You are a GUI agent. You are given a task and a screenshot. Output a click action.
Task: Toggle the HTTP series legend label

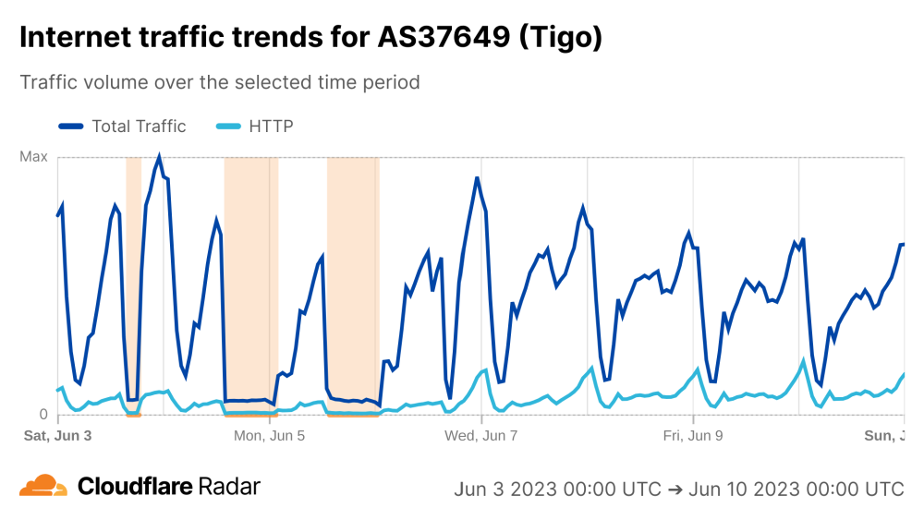[271, 127]
